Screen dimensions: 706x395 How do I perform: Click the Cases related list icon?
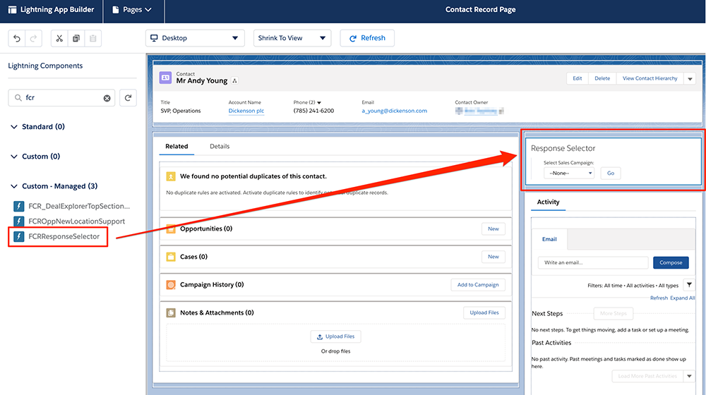coord(171,257)
